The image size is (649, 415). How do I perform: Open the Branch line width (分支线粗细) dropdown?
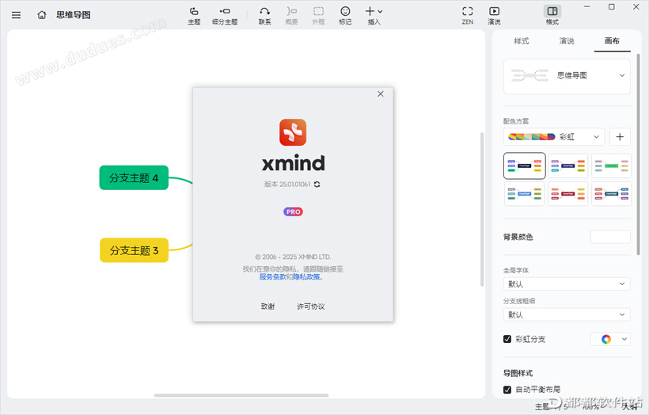tap(567, 314)
